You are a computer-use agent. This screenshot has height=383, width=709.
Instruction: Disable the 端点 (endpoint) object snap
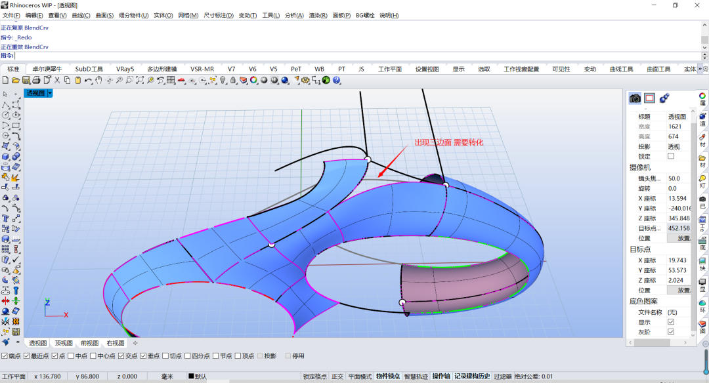pyautogui.click(x=5, y=356)
